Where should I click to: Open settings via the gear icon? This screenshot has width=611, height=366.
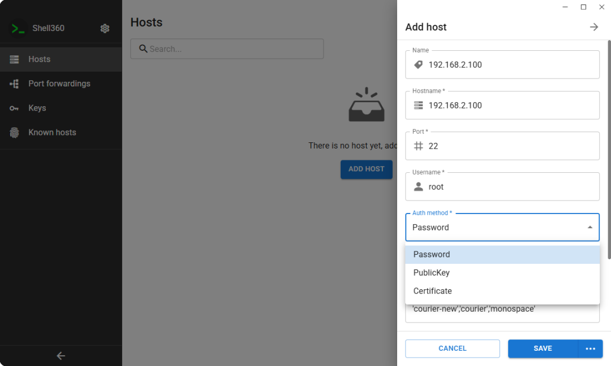(105, 28)
